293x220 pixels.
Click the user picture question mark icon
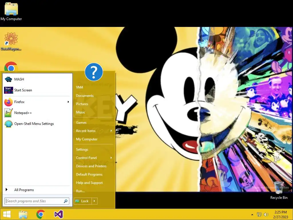(94, 72)
